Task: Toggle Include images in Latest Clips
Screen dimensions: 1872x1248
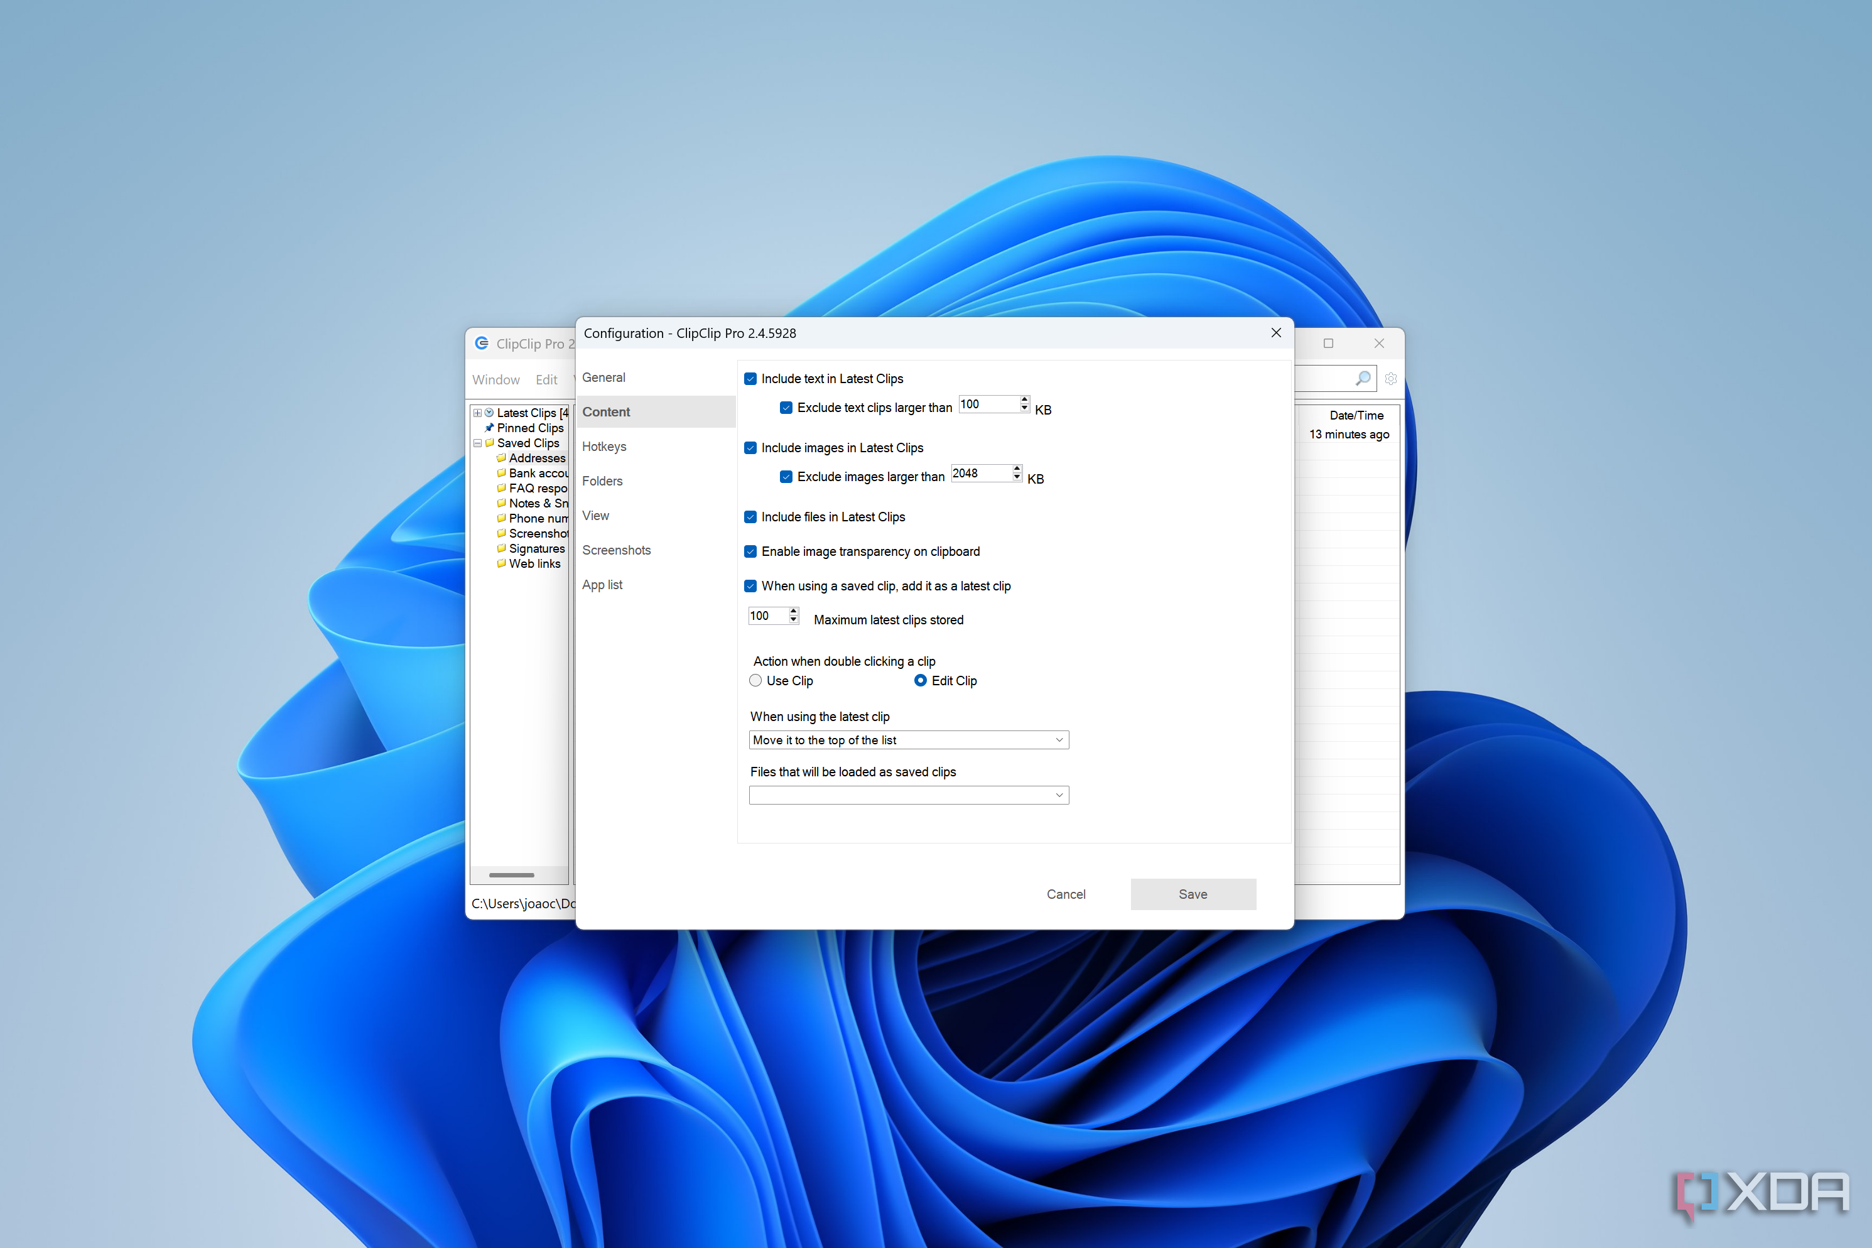Action: tap(750, 448)
